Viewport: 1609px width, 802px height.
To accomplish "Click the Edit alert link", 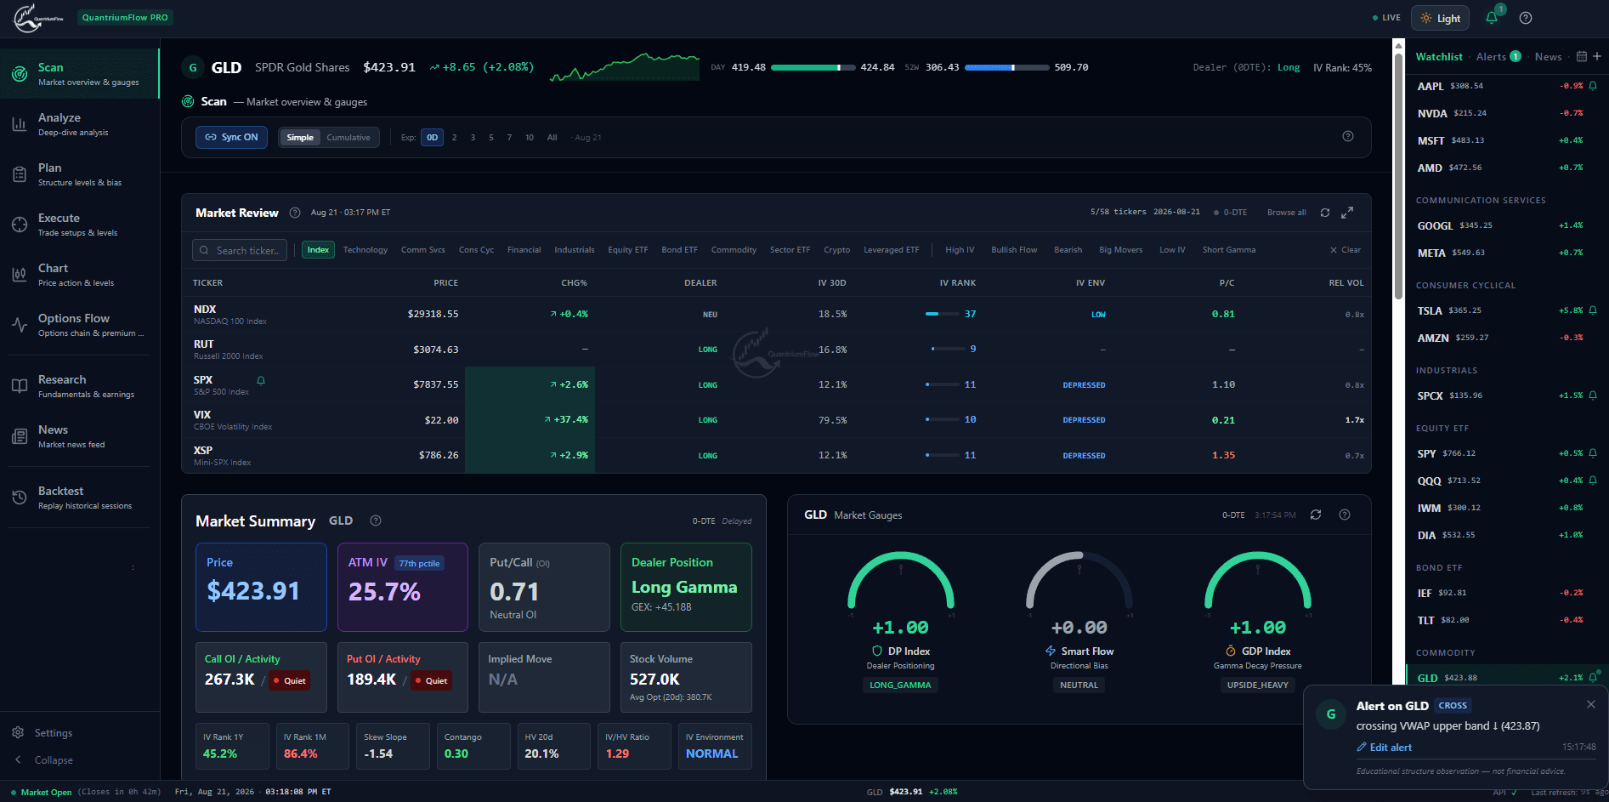I will pos(1384,748).
